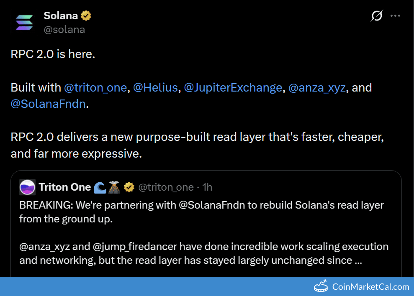The height and width of the screenshot is (296, 414).
Task: Click the Solana profile avatar icon
Action: pos(24,23)
